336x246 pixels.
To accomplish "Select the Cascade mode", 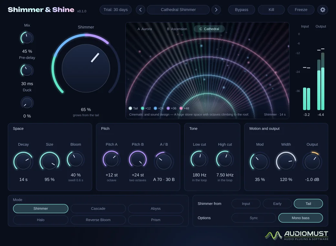I will coord(98,209).
